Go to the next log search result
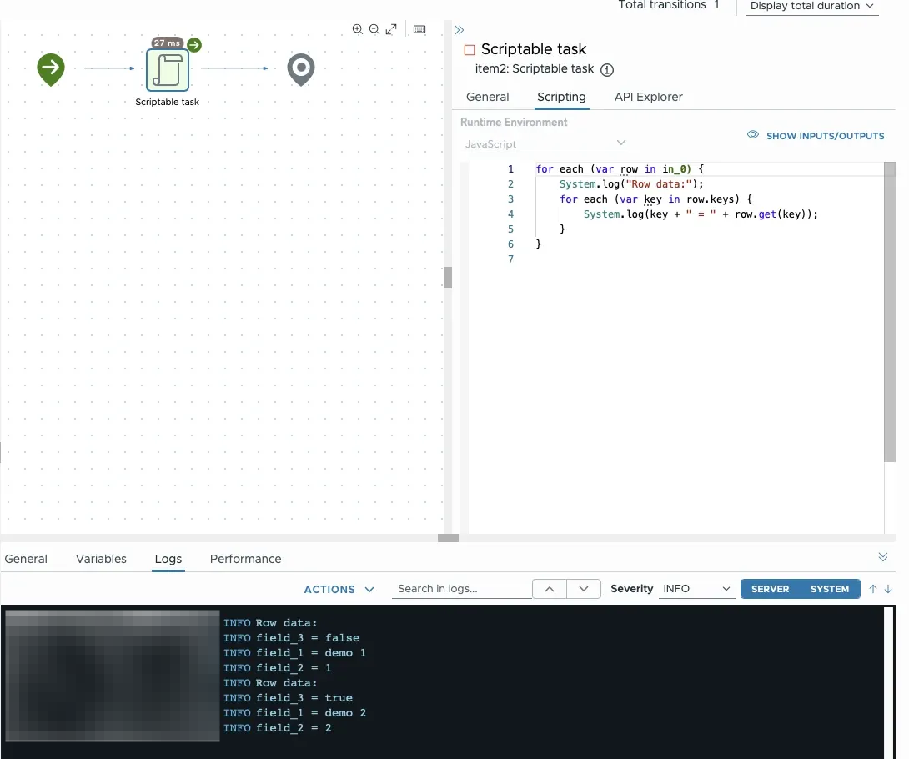This screenshot has height=759, width=909. coord(584,589)
